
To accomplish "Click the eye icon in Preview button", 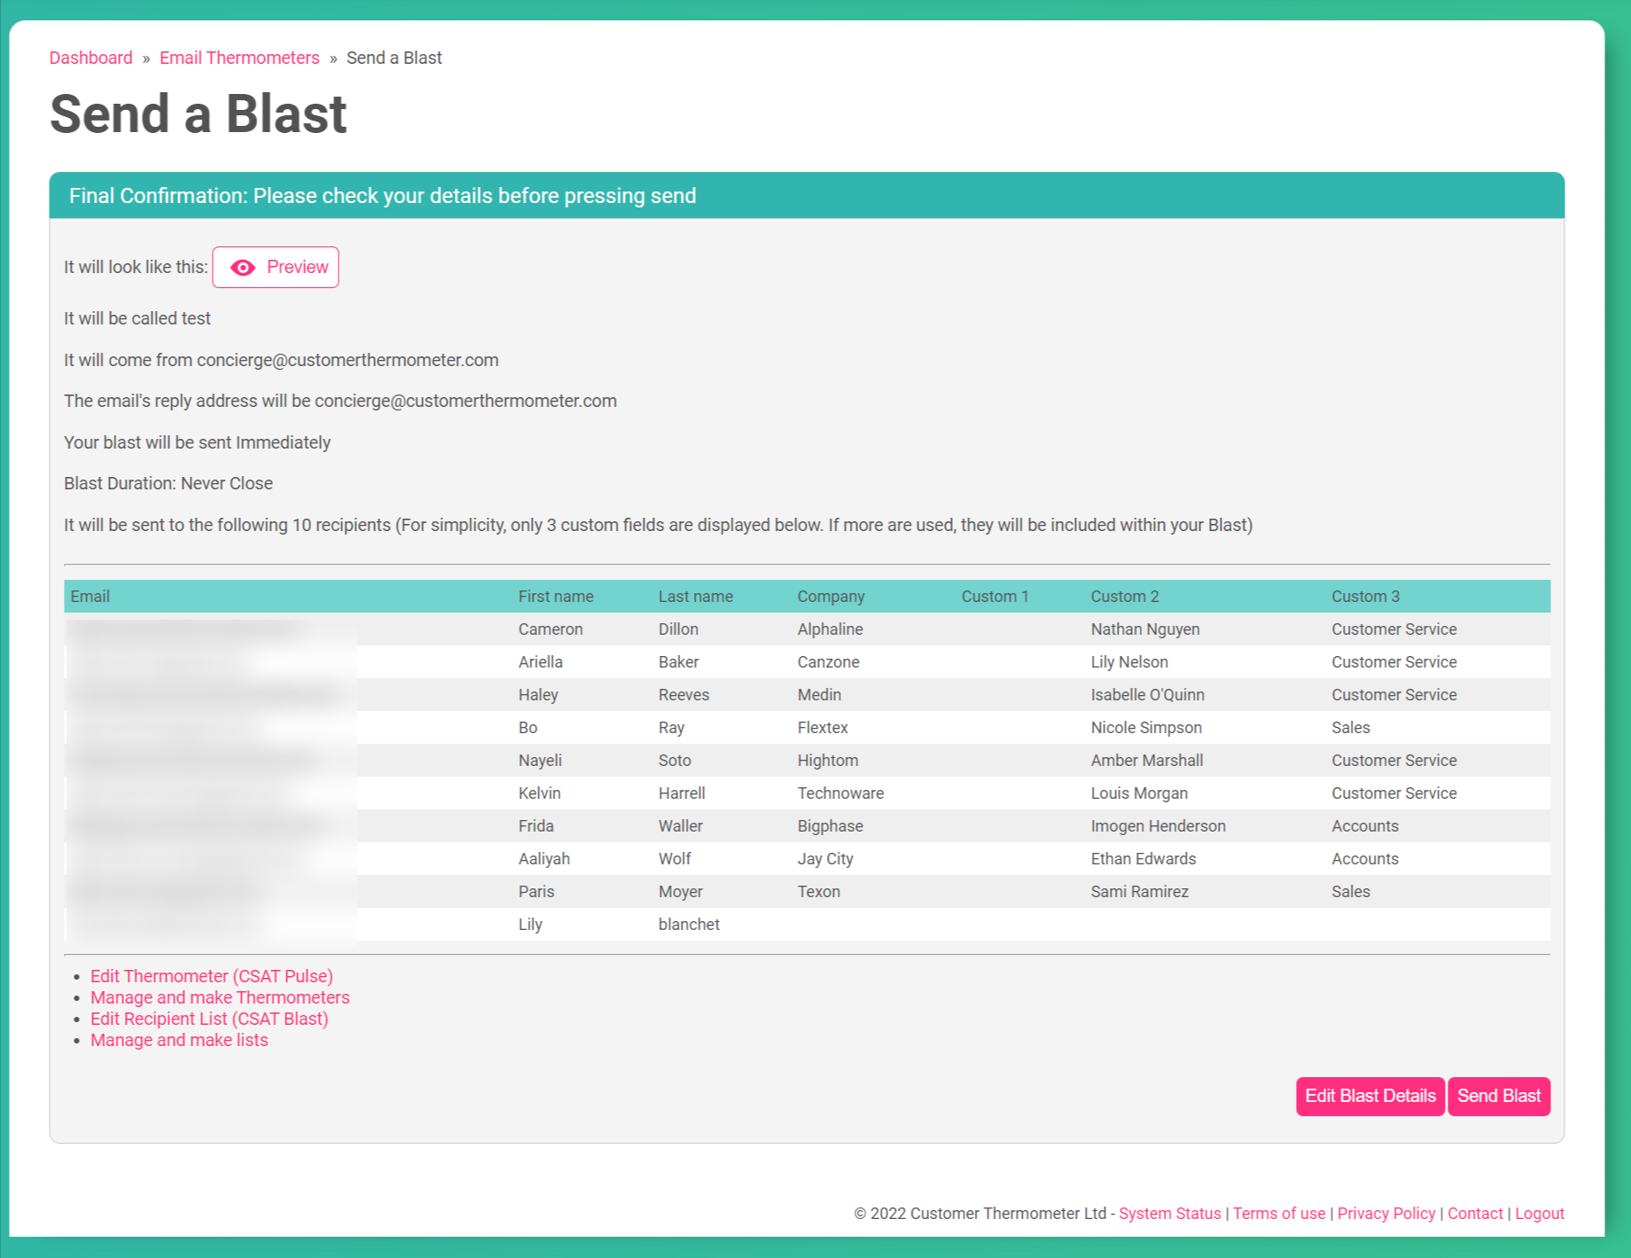I will click(243, 268).
